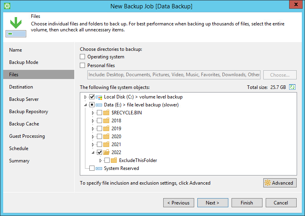The height and width of the screenshot is (216, 305).
Task: Click the Choose... button
Action: [x=280, y=75]
